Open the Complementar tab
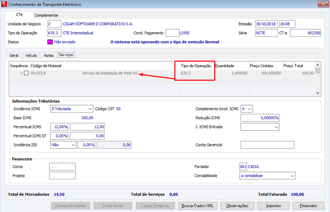 [x=46, y=15]
